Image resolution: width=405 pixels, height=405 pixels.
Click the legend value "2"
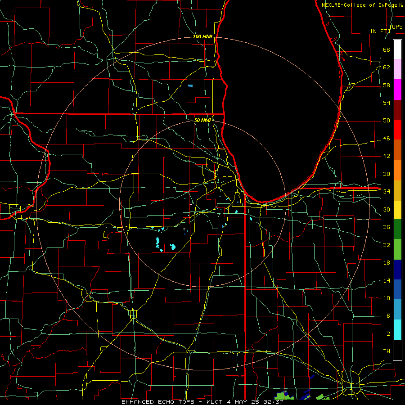(x=388, y=334)
